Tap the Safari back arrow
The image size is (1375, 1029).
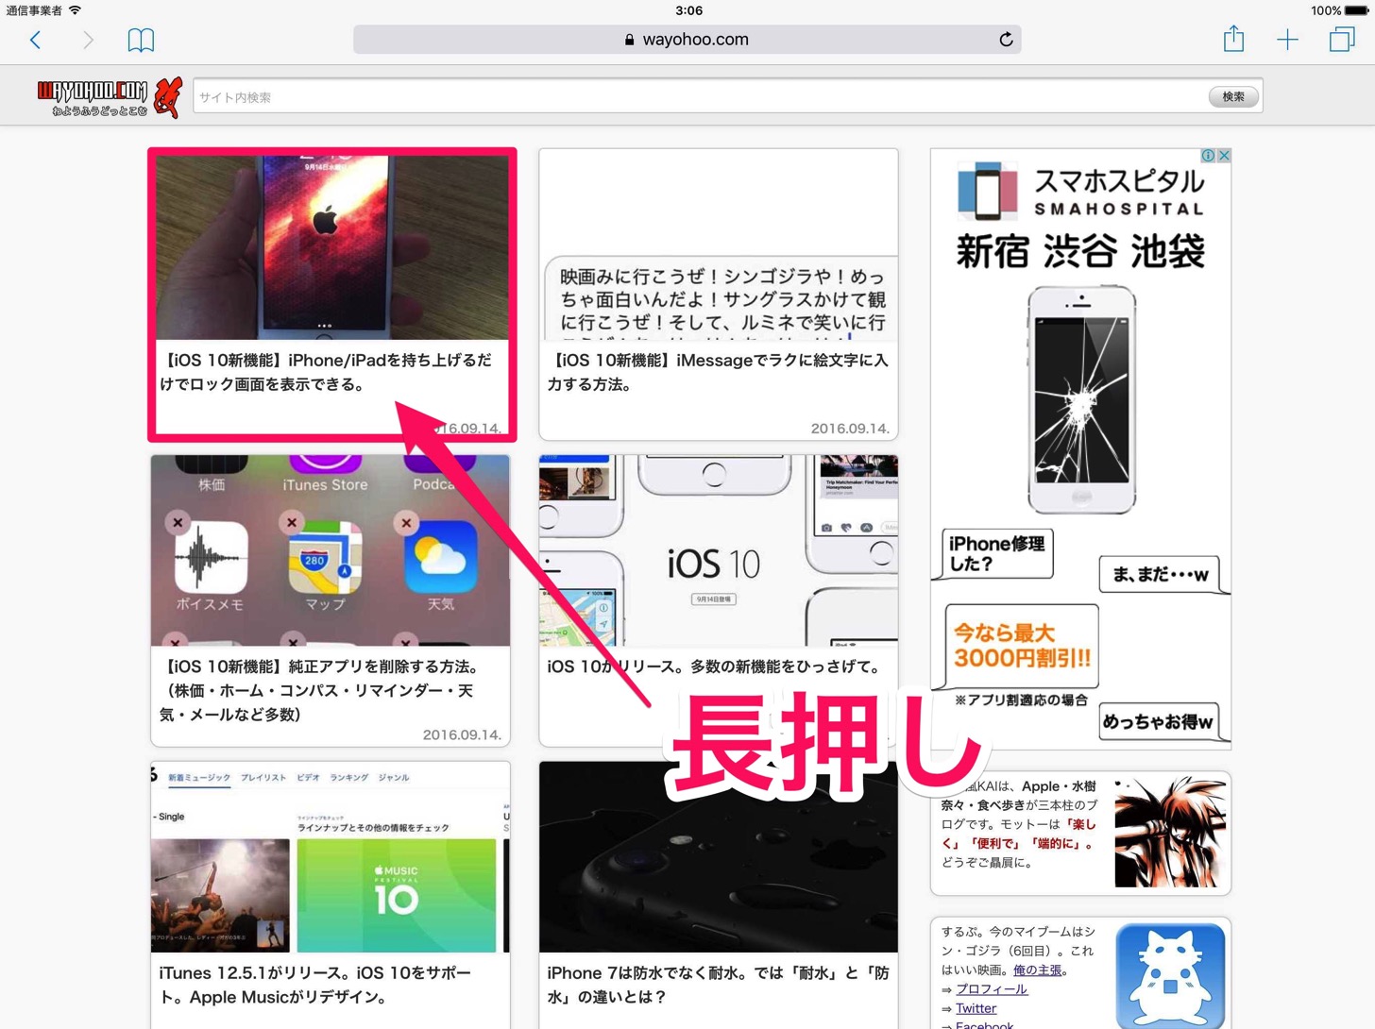click(x=36, y=40)
